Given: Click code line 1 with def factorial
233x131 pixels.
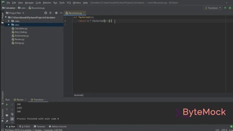Looking at the screenshot, I should [x=83, y=17].
